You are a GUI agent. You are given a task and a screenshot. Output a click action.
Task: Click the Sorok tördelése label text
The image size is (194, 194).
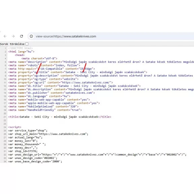[x=12, y=44]
